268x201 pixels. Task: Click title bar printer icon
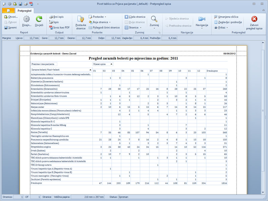click(x=26, y=4)
